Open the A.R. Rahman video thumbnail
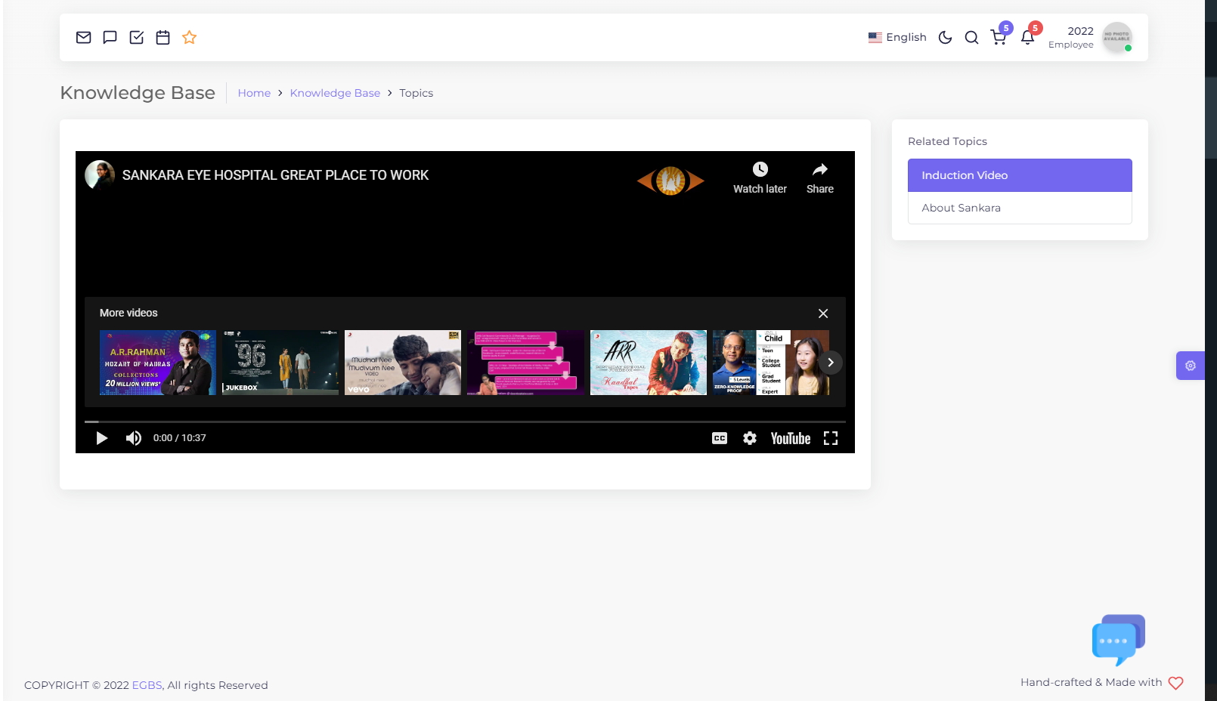Image resolution: width=1217 pixels, height=701 pixels. click(x=157, y=363)
